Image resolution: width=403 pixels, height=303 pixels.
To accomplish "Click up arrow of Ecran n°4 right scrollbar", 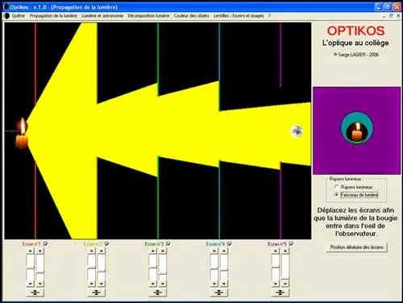I will (224, 251).
